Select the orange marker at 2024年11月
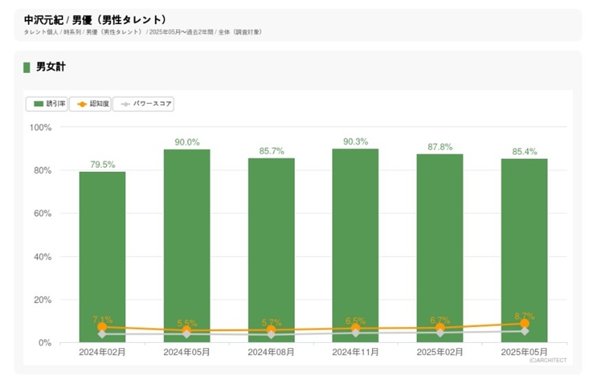Viewport: 601px width, 384px height. point(356,328)
